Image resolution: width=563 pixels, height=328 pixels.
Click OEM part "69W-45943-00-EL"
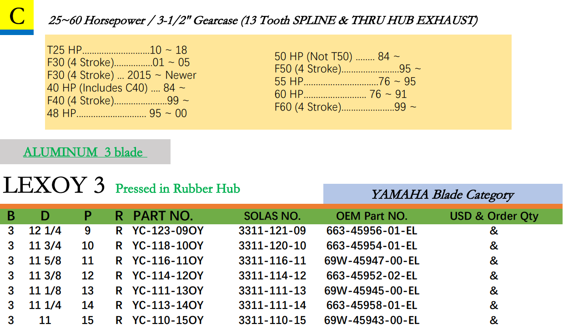[x=372, y=320]
